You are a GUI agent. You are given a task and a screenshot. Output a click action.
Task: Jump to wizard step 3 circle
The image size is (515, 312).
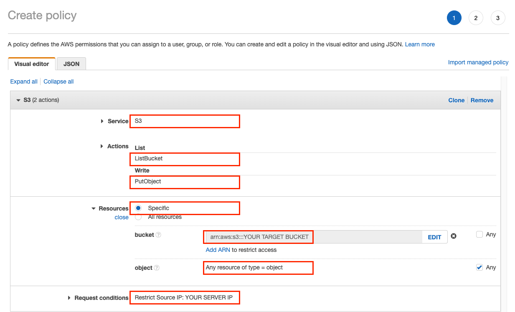(498, 18)
